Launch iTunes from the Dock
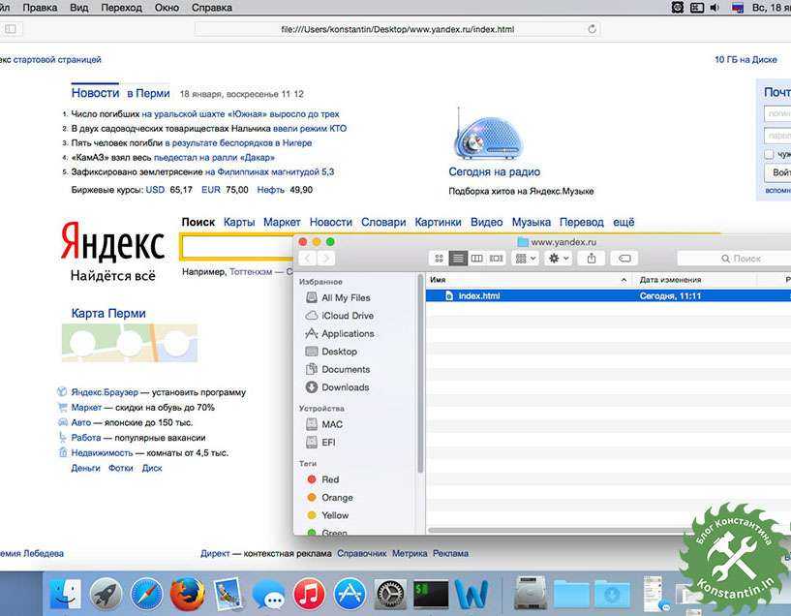 pyautogui.click(x=307, y=594)
